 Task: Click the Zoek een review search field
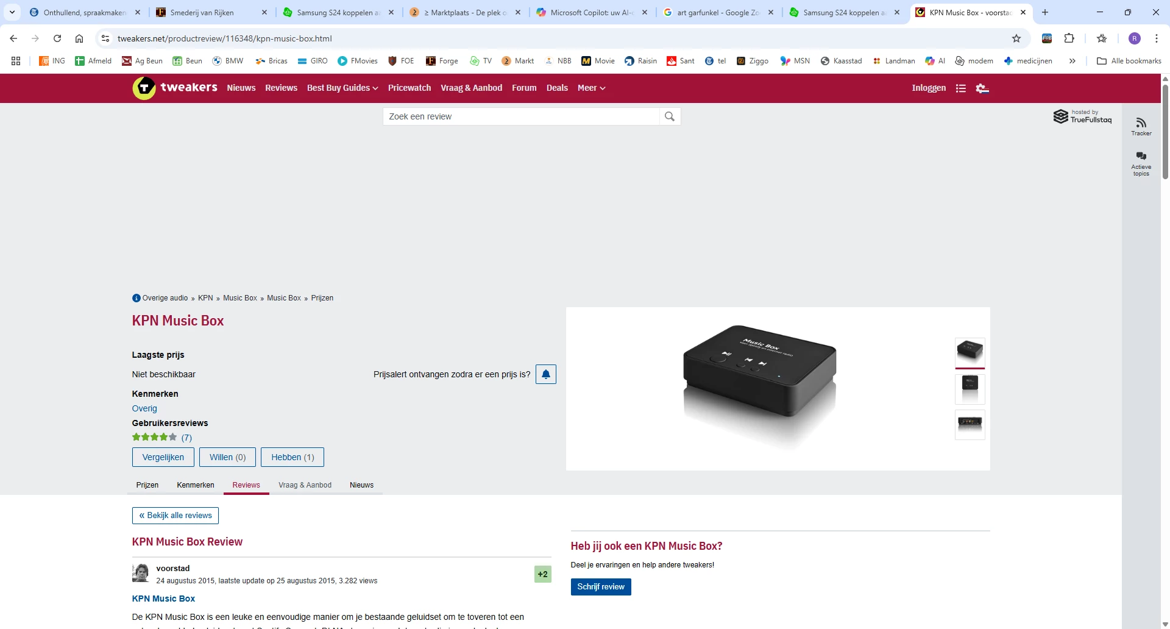click(521, 116)
